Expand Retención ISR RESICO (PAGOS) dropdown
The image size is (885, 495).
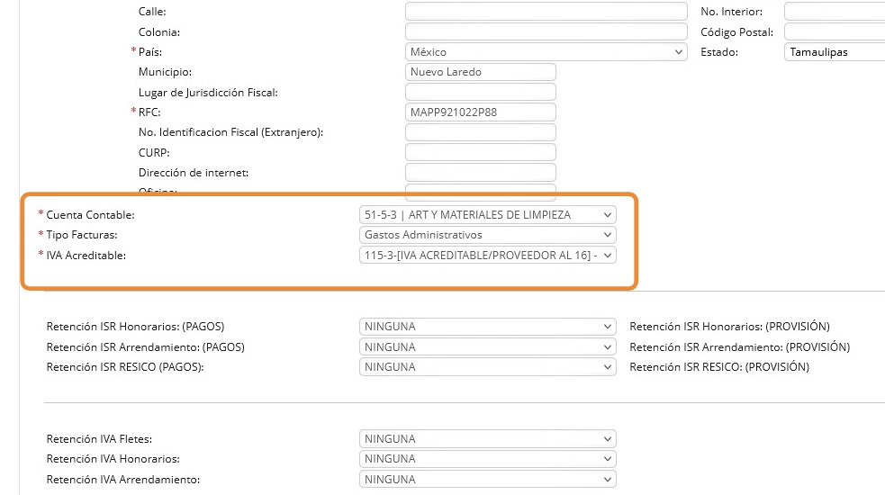coord(487,367)
